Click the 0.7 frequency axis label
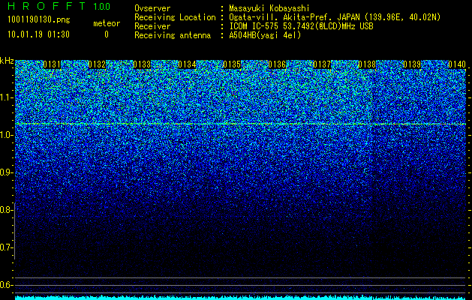 [6, 247]
